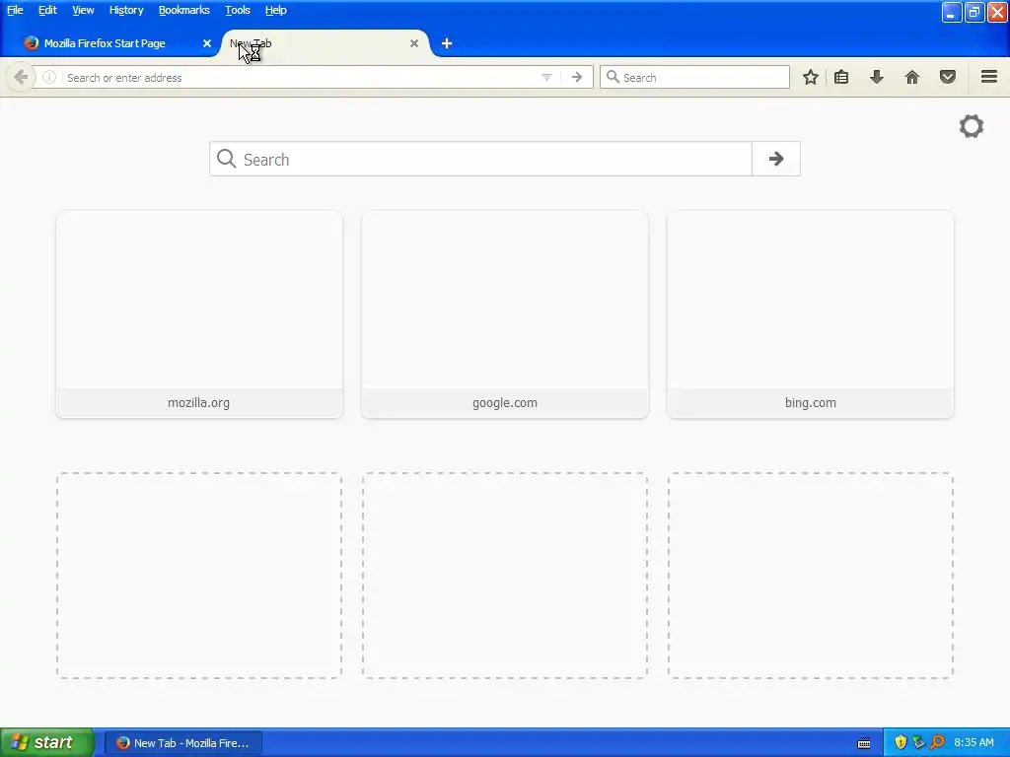
Task: Click the Windows start button
Action: point(47,742)
